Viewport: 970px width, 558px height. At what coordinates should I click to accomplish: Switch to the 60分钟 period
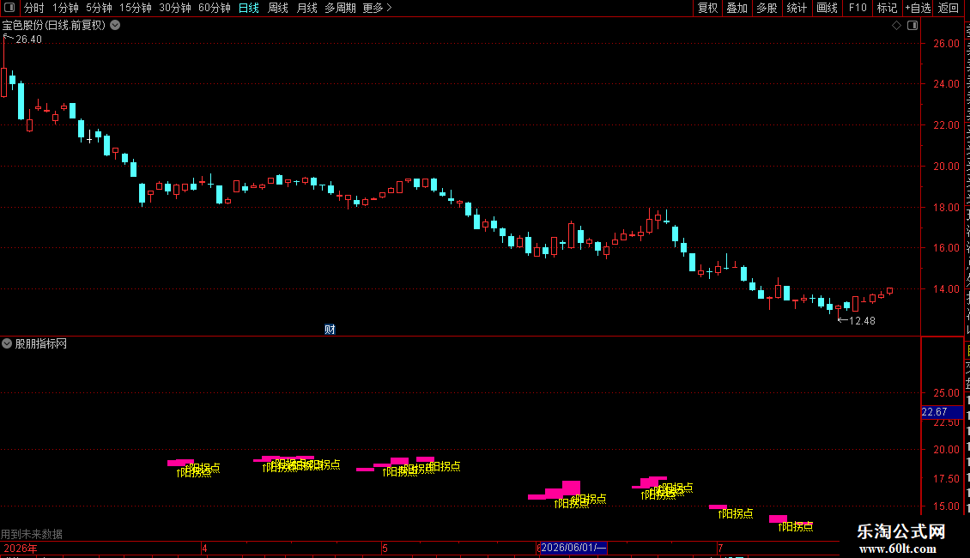[x=215, y=8]
